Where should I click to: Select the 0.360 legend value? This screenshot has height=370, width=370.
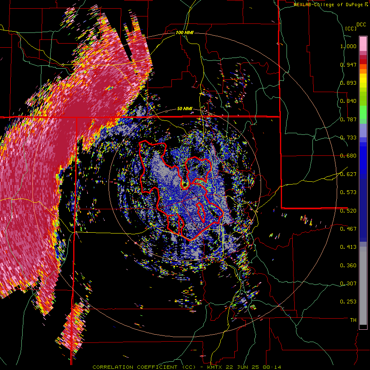tap(348, 266)
